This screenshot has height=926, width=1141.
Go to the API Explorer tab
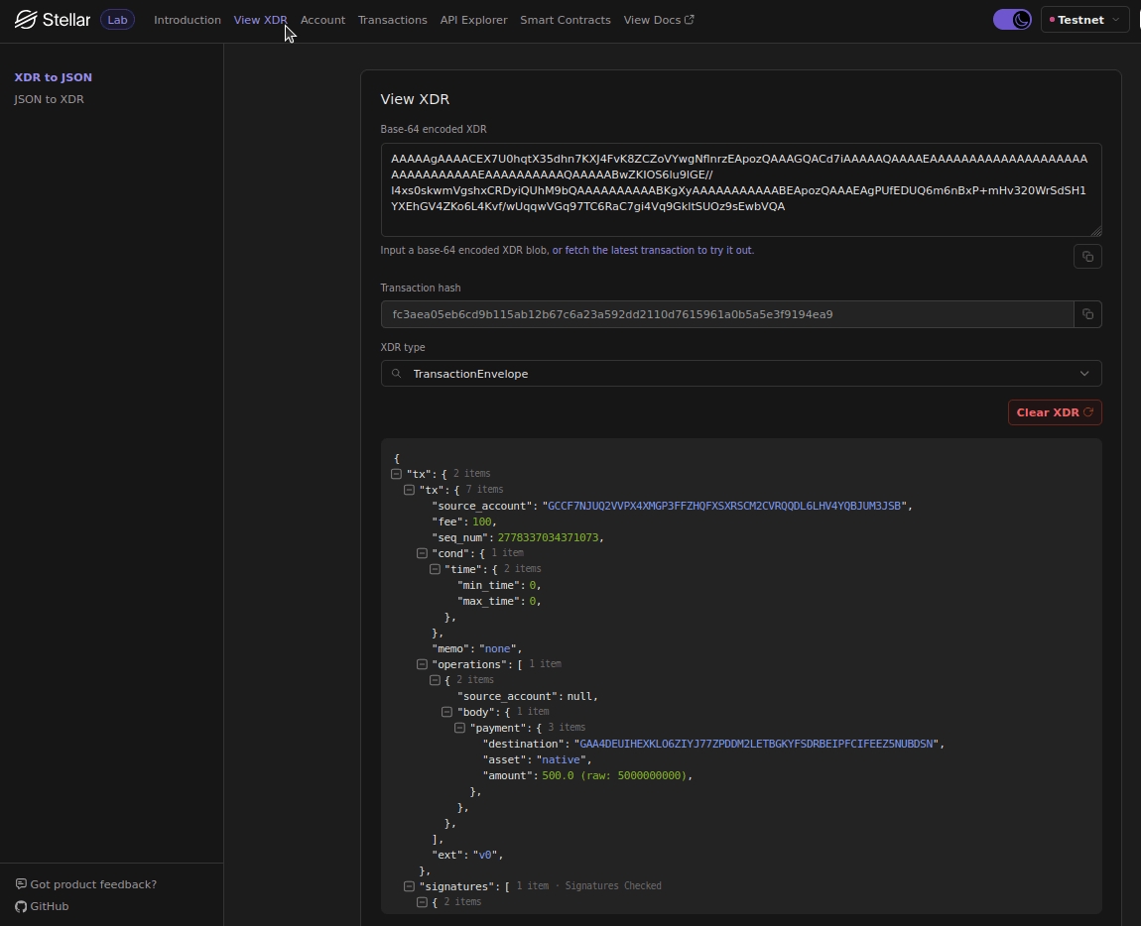pos(473,20)
